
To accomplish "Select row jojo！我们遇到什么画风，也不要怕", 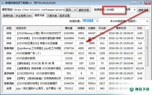I will click(74, 88).
